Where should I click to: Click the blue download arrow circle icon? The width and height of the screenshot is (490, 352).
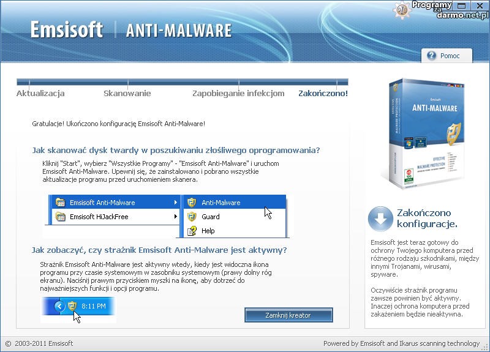tap(380, 219)
